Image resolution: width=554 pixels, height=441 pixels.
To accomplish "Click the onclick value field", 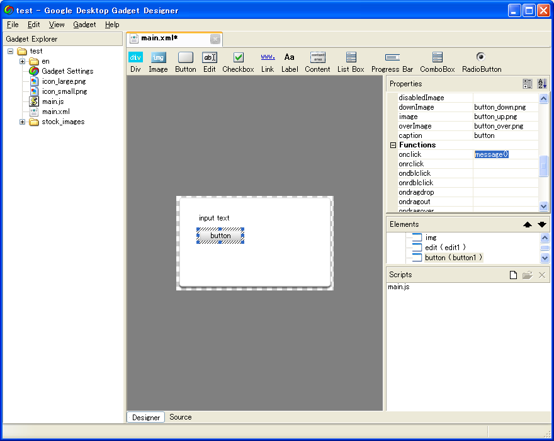I will [x=505, y=154].
